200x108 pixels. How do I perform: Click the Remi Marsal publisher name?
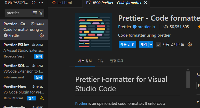click(13, 98)
